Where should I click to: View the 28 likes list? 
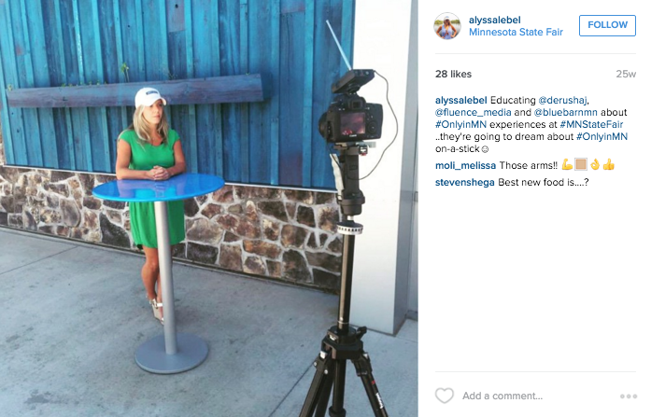pyautogui.click(x=453, y=75)
